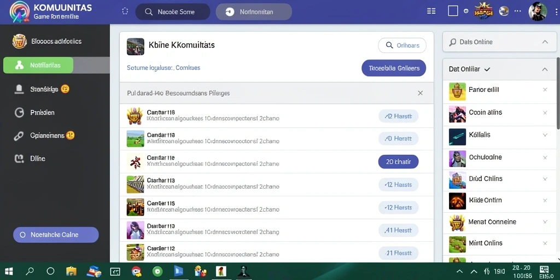Select the Notifiaritas tab in sidebar
This screenshot has width=560, height=280.
(38, 65)
